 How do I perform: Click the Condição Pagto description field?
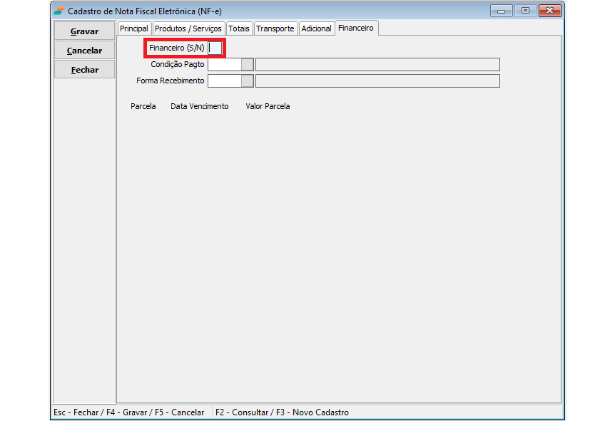(377, 65)
